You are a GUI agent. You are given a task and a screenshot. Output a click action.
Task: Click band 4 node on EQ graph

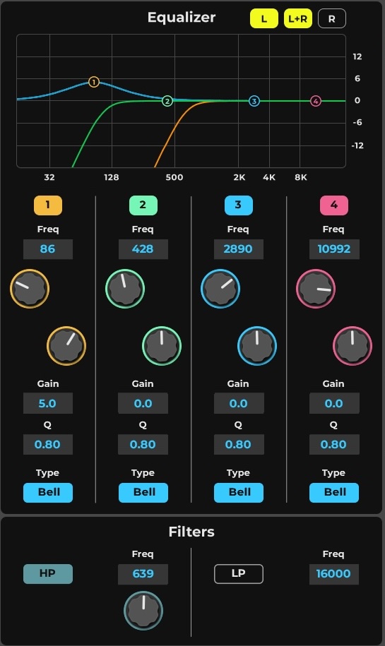[x=316, y=101]
